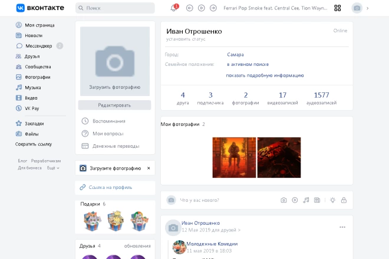Open Фотографии section
389x259 pixels.
click(x=33, y=77)
